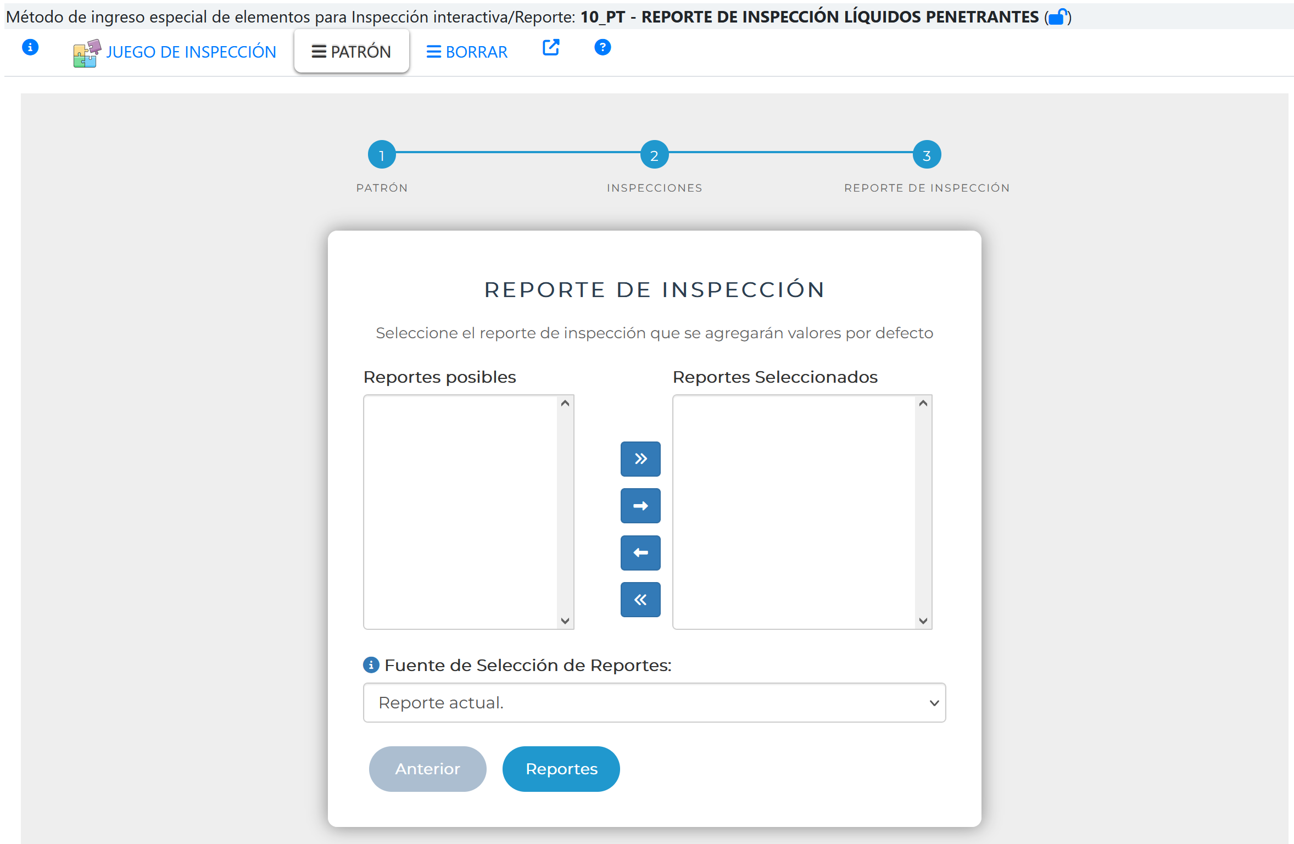The width and height of the screenshot is (1294, 844).
Task: Expand the Reporte actual dropdown
Action: pyautogui.click(x=654, y=703)
